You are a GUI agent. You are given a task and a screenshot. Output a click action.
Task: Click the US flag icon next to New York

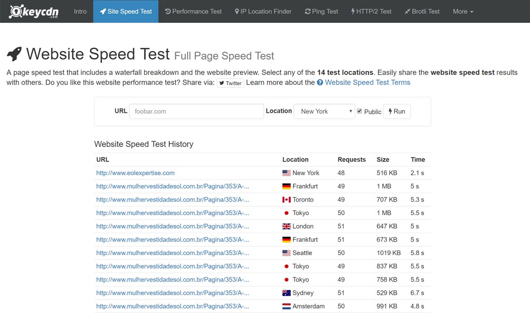tap(286, 173)
